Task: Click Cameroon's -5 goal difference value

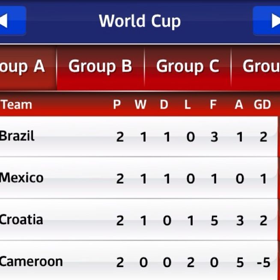Action: 263,262
